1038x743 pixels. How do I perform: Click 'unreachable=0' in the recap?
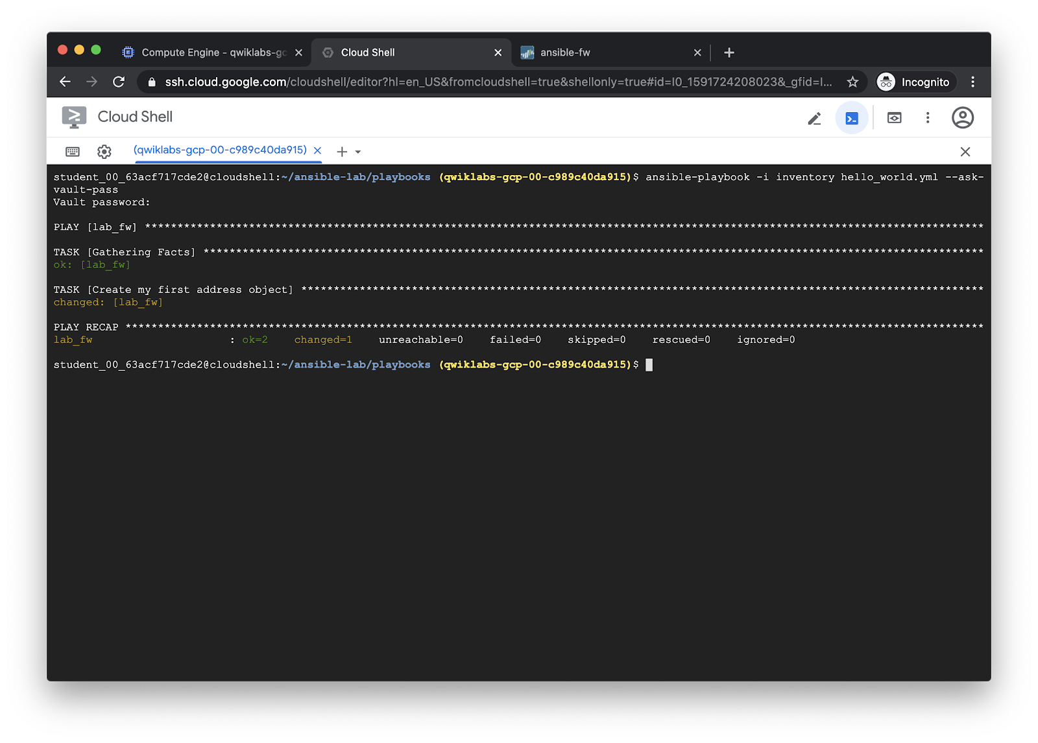[x=421, y=340]
